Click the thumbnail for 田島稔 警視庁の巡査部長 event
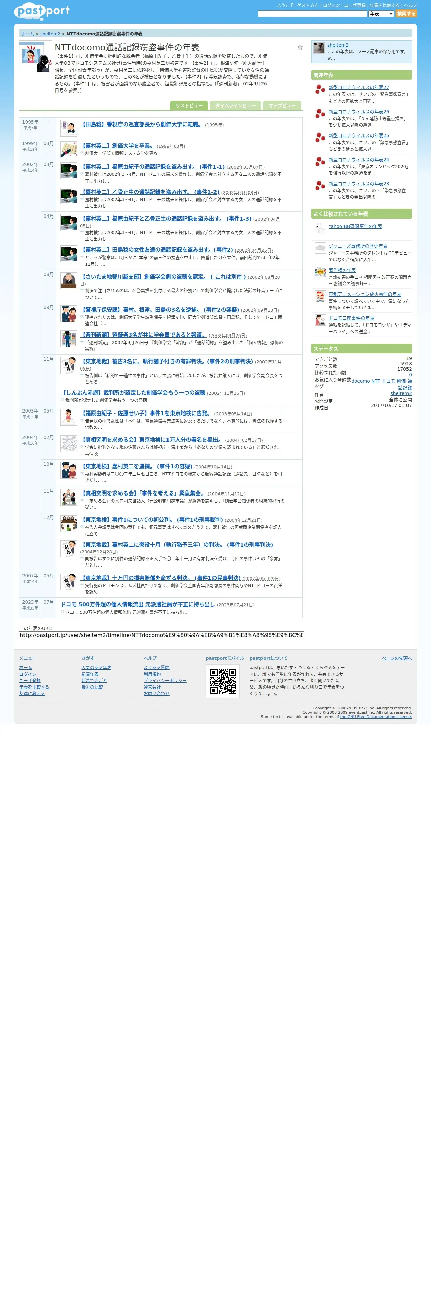The height and width of the screenshot is (1295, 431). pyautogui.click(x=69, y=128)
